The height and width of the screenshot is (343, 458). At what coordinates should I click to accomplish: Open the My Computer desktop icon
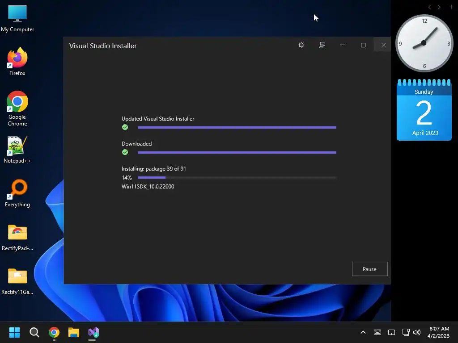click(17, 19)
